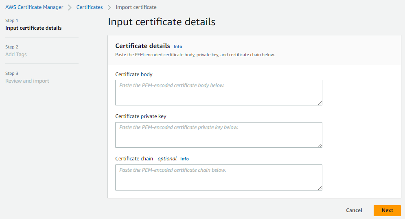Click the breadcrumb chevron after Certificates
The width and height of the screenshot is (405, 219).
[x=109, y=7]
